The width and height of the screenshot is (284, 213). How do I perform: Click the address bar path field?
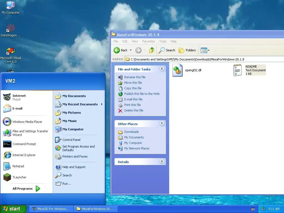coord(204,59)
